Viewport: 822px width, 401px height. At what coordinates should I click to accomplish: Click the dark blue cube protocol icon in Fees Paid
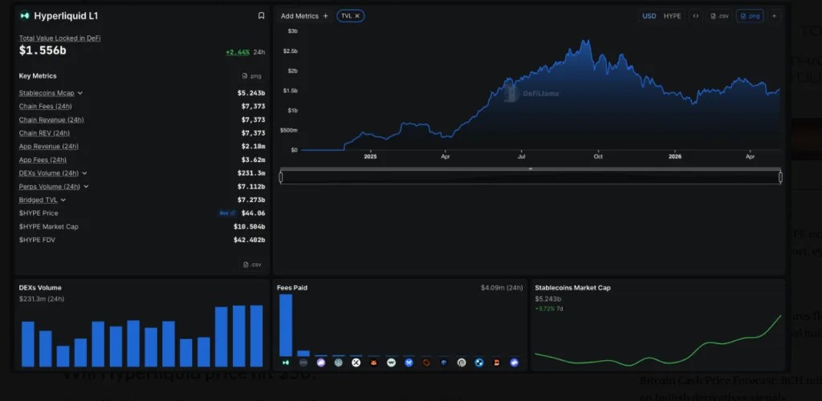[x=444, y=363]
